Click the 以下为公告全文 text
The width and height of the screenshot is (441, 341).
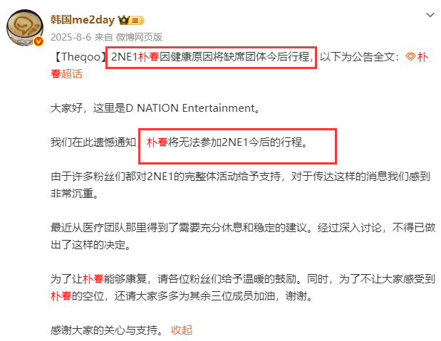(x=360, y=57)
